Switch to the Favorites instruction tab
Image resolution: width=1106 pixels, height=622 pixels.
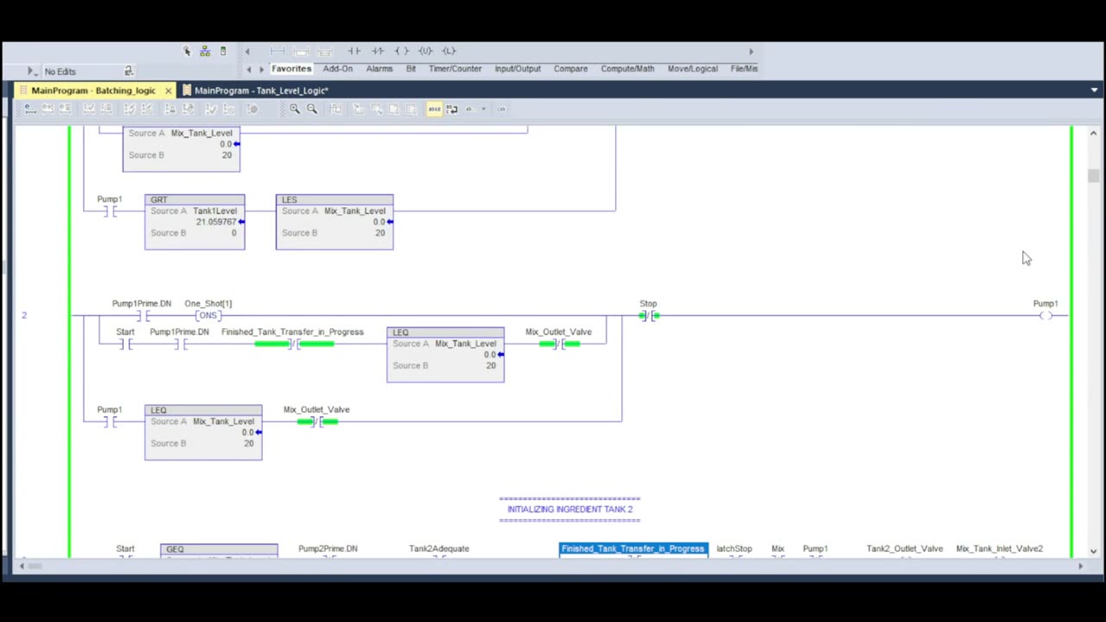point(291,68)
